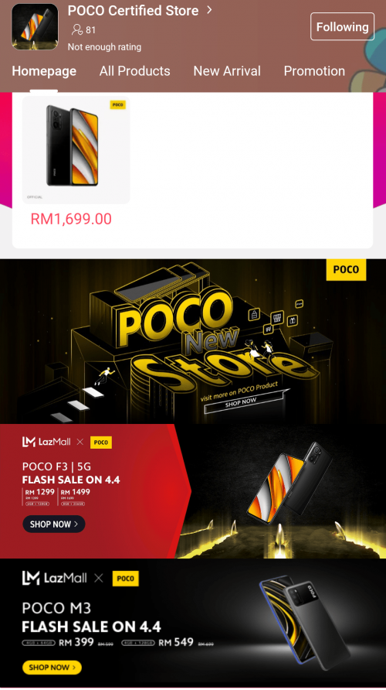
Task: Select the Promotion tab
Action: (x=314, y=71)
